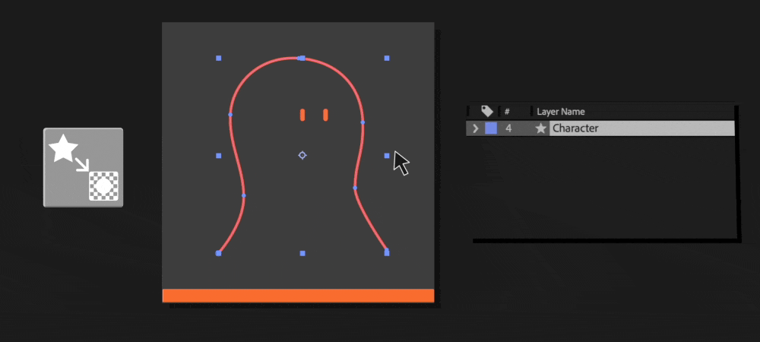Click the # column header
The image size is (760, 342).
coord(507,112)
